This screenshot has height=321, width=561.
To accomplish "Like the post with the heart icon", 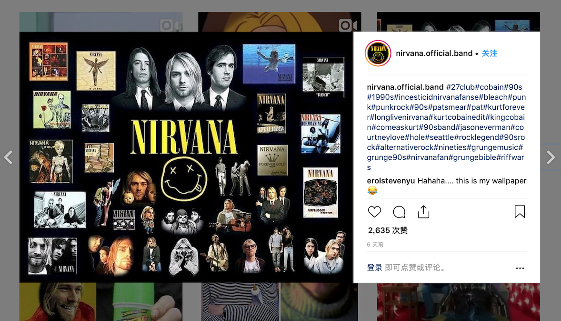I will coord(374,212).
